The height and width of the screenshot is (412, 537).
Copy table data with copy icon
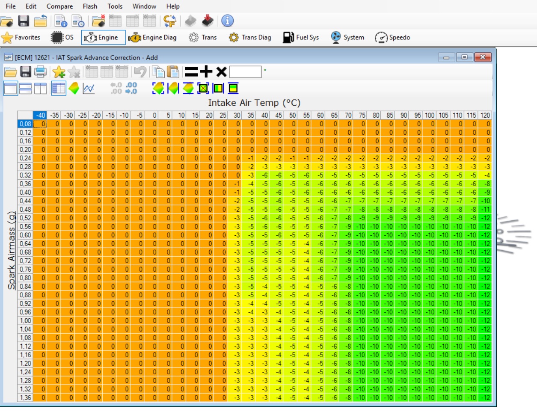tap(159, 72)
